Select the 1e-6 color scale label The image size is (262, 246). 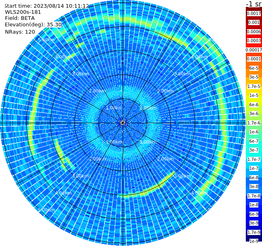point(254,132)
